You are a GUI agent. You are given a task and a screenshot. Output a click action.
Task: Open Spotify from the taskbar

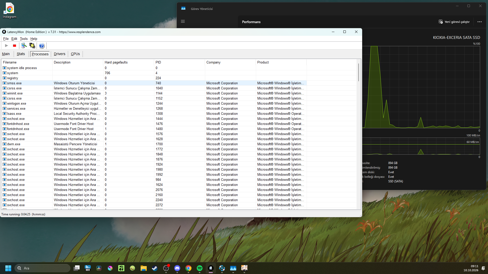[200, 268]
